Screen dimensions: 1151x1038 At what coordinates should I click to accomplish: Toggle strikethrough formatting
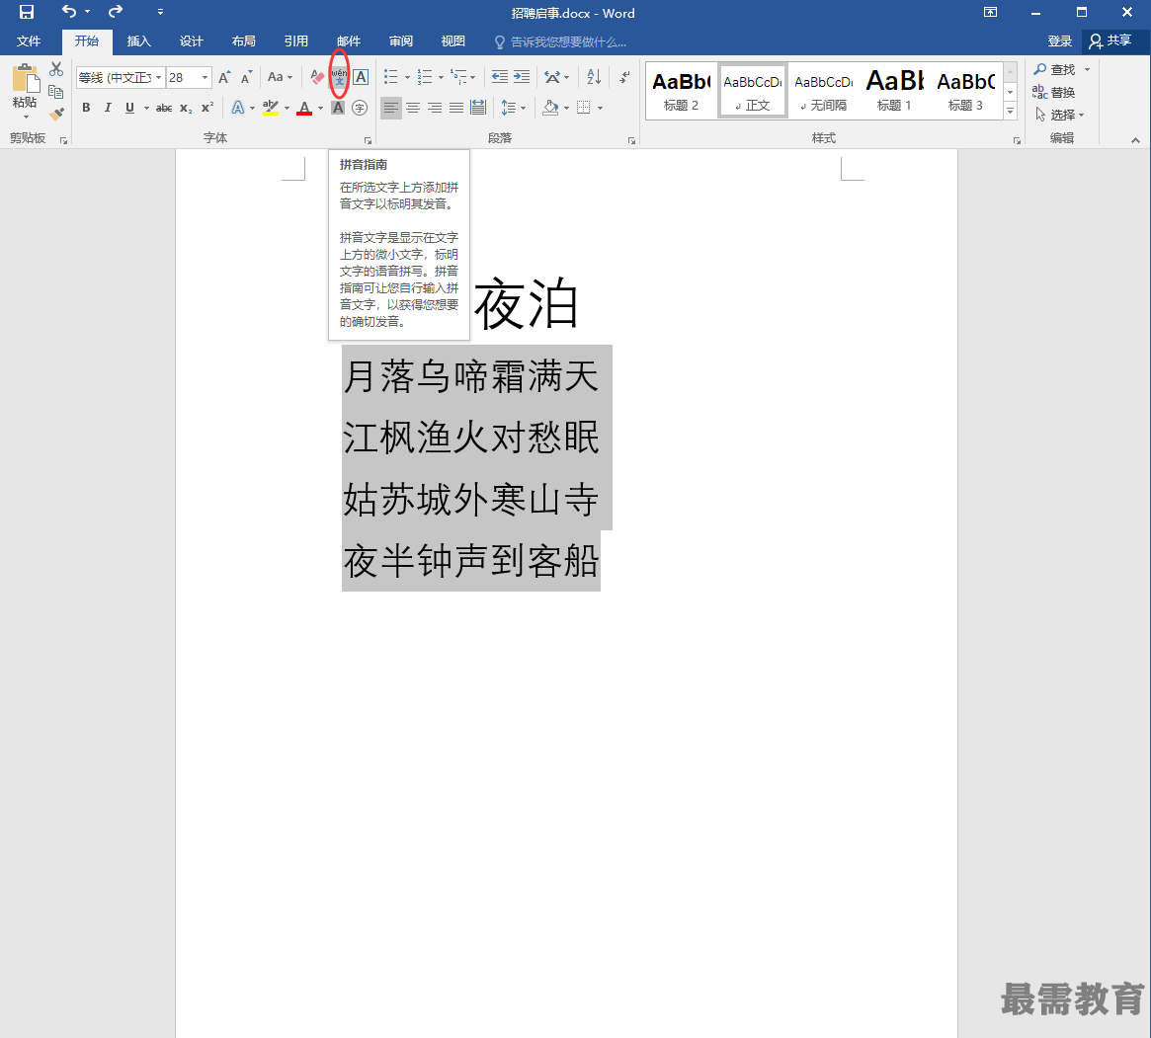coord(164,108)
